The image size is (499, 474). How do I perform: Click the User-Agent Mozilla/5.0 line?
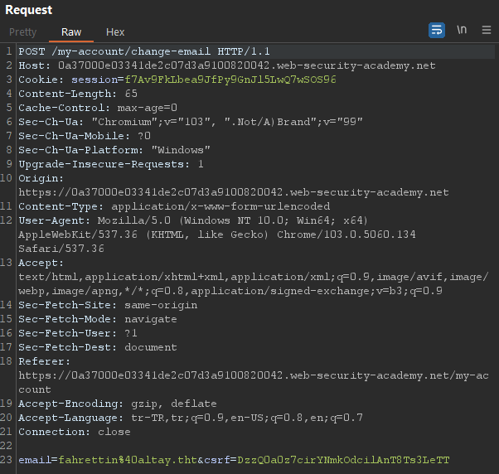193,220
